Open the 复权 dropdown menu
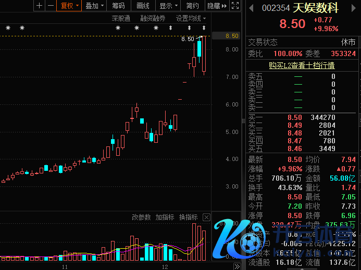The width and height of the screenshot is (361, 270). click(69, 6)
